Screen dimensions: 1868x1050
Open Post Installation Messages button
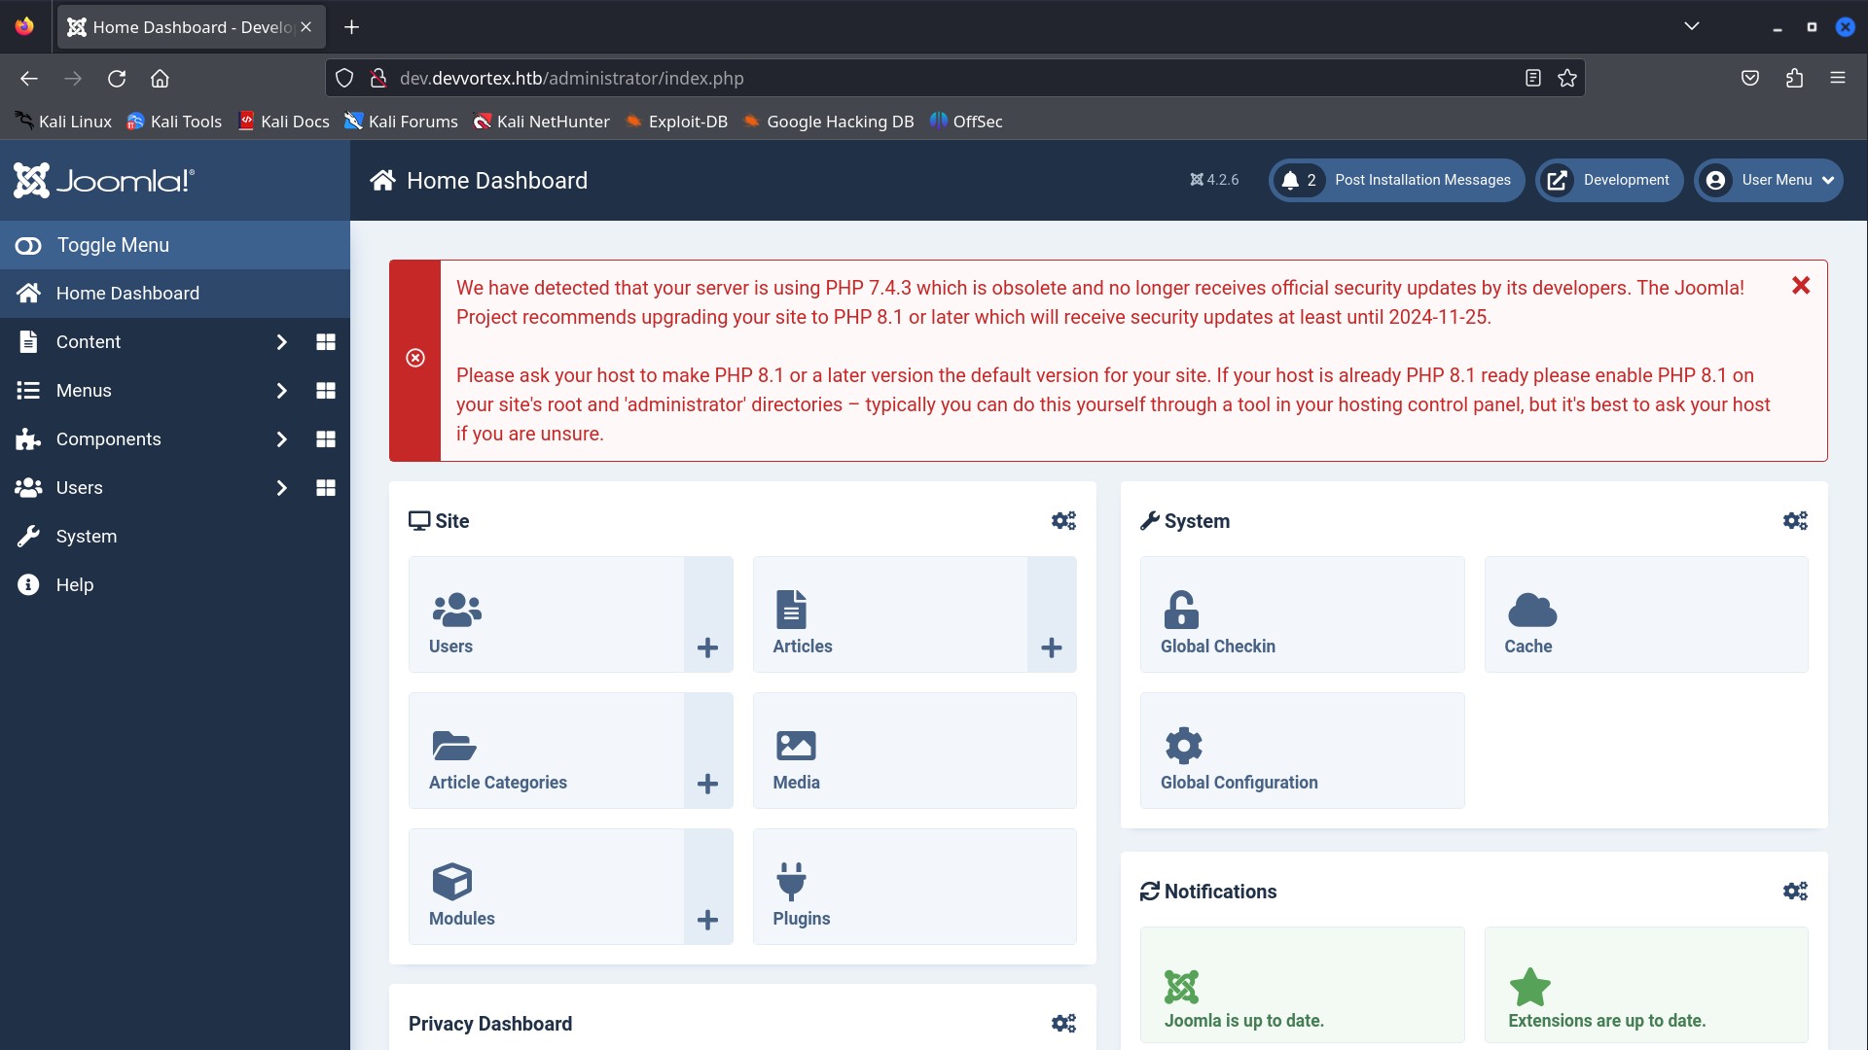pos(1396,180)
